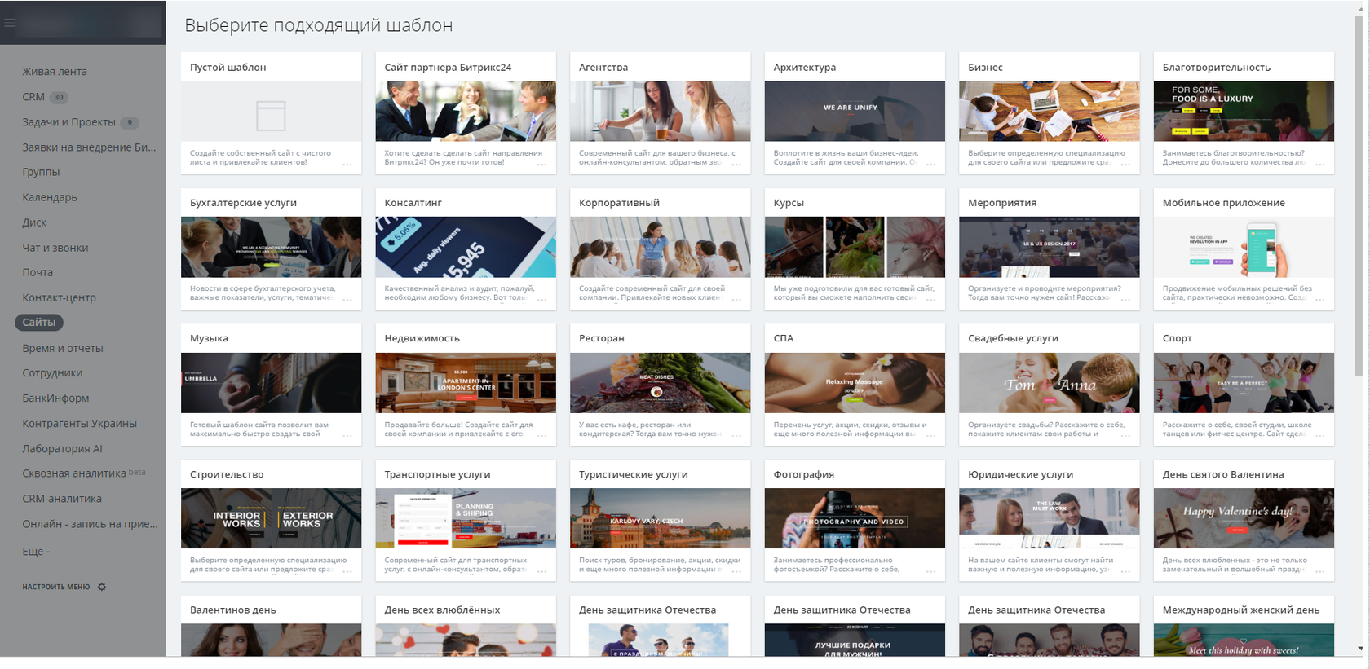Choose the Транспортные услуги template thumbnail

point(466,518)
